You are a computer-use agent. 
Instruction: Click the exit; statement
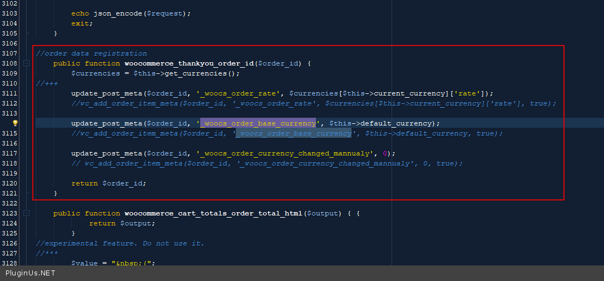[82, 23]
